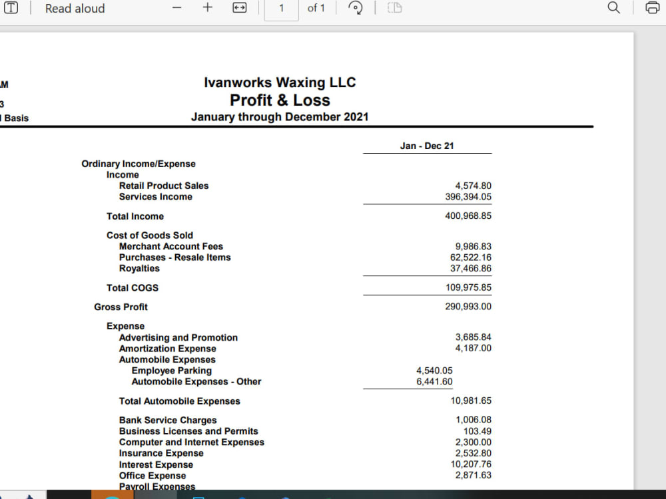Select the 'Jan - Dec 21' column header
This screenshot has height=499, width=666.
click(x=427, y=146)
